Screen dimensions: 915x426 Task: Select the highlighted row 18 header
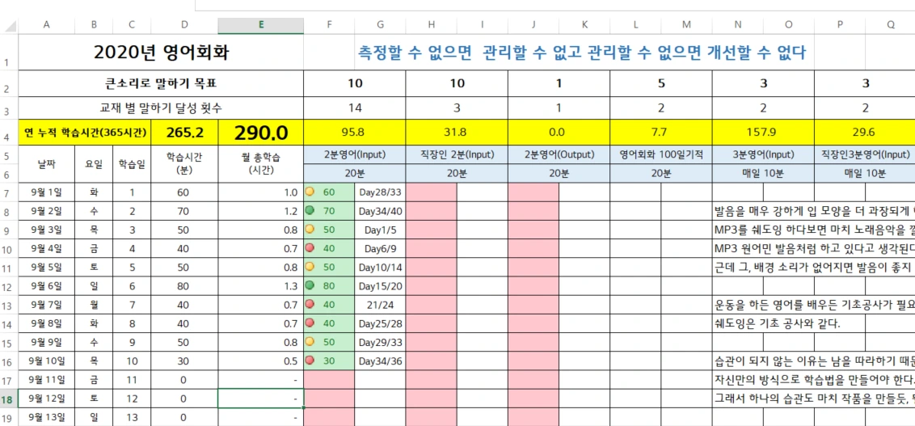[9, 400]
